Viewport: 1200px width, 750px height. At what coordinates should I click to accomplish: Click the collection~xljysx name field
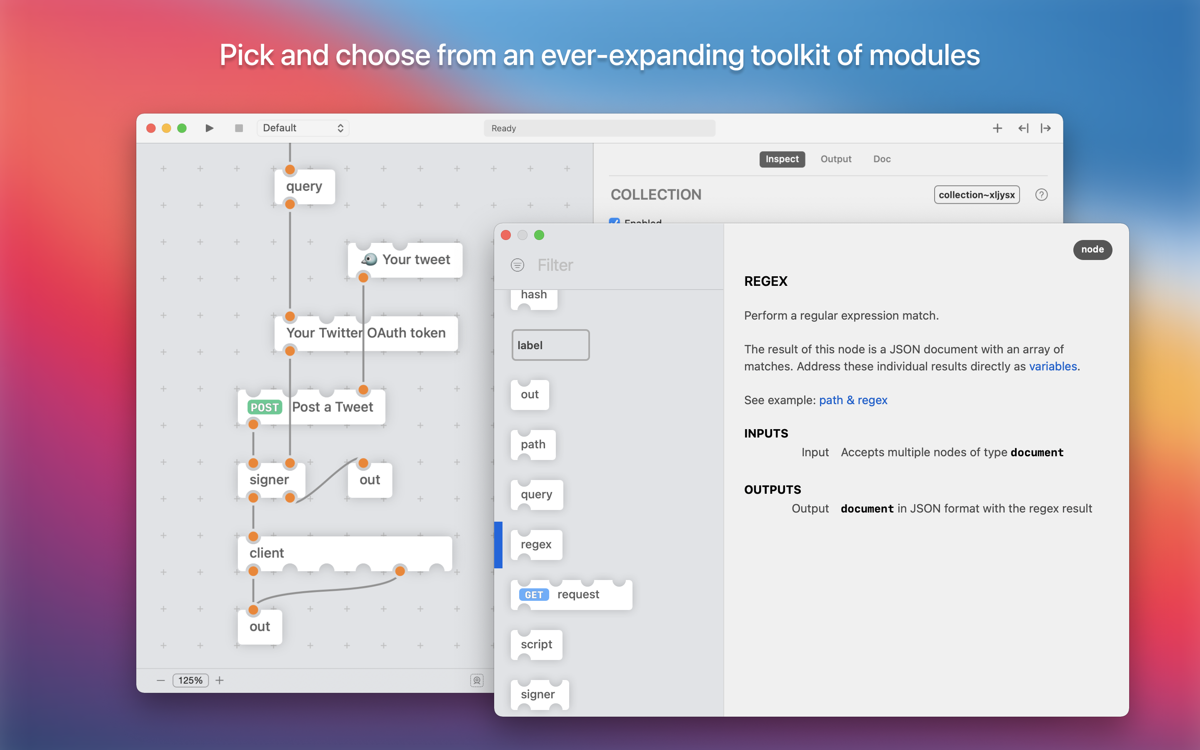click(x=976, y=195)
